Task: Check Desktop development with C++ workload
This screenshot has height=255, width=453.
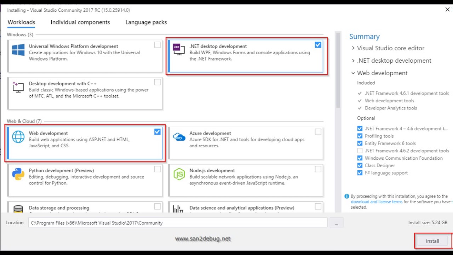Action: [157, 82]
